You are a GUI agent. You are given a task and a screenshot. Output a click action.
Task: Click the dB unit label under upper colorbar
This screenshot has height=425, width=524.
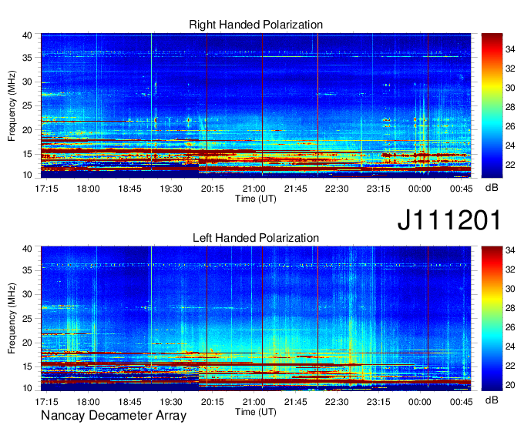tap(492, 188)
